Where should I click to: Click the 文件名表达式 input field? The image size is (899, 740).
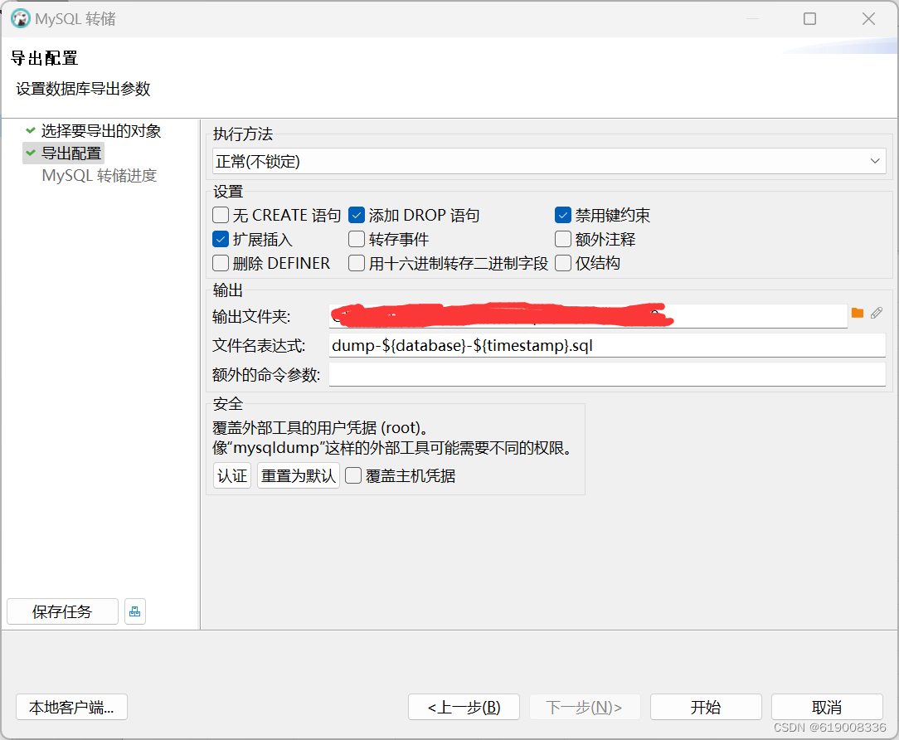tap(607, 345)
